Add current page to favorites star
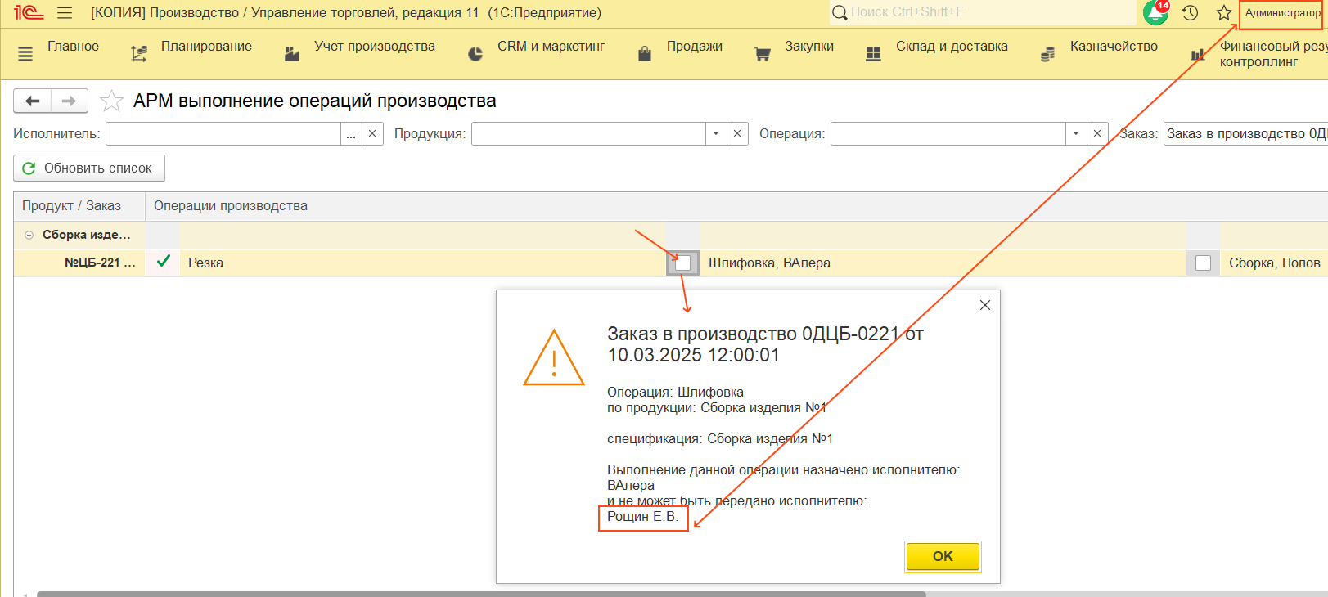 (x=111, y=101)
